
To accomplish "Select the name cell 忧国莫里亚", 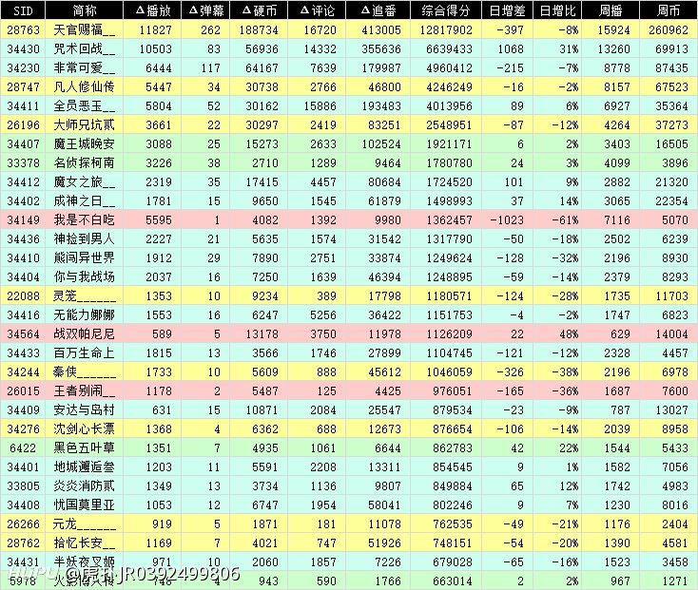I will click(84, 505).
